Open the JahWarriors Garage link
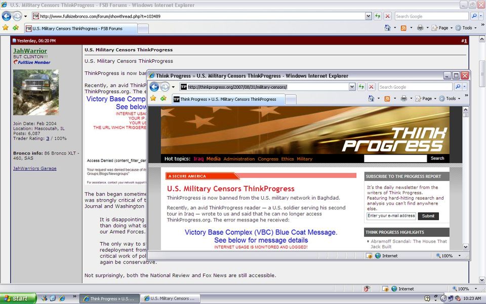This screenshot has height=304, width=486. 35,168
